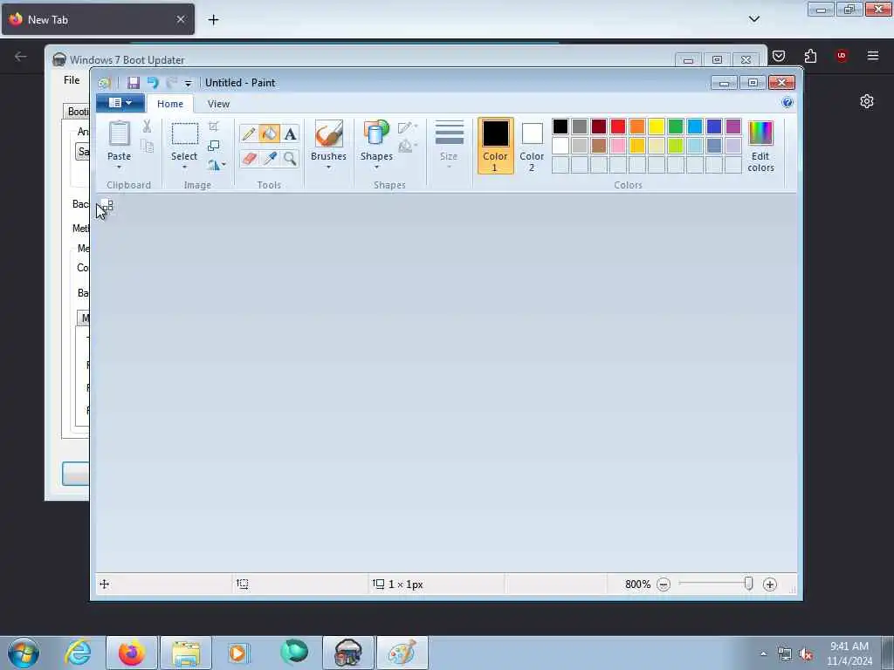Show hidden tray icons arrow
894x670 pixels.
763,654
